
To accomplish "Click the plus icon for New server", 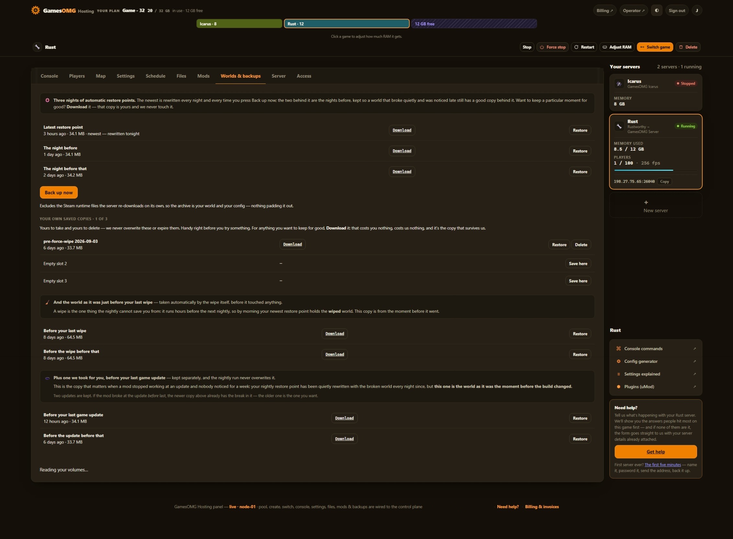I will [646, 202].
